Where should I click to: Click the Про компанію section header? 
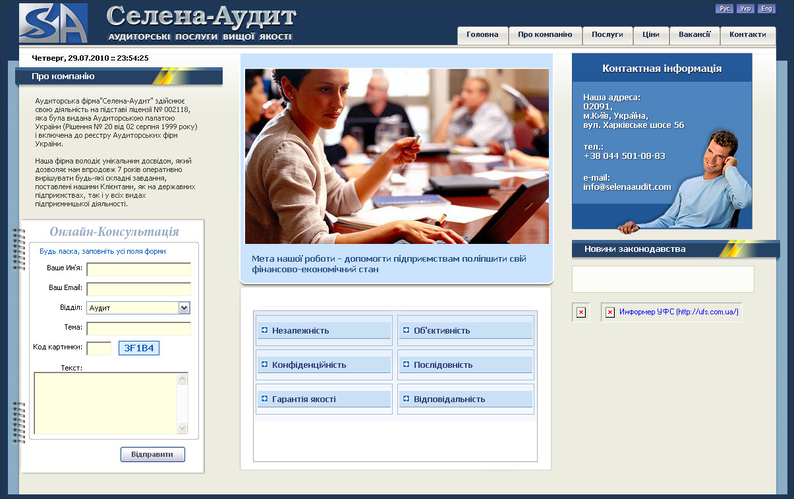119,76
